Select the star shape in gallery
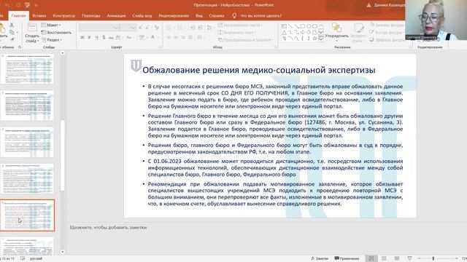Screen dimensions: 467x262 [314, 39]
